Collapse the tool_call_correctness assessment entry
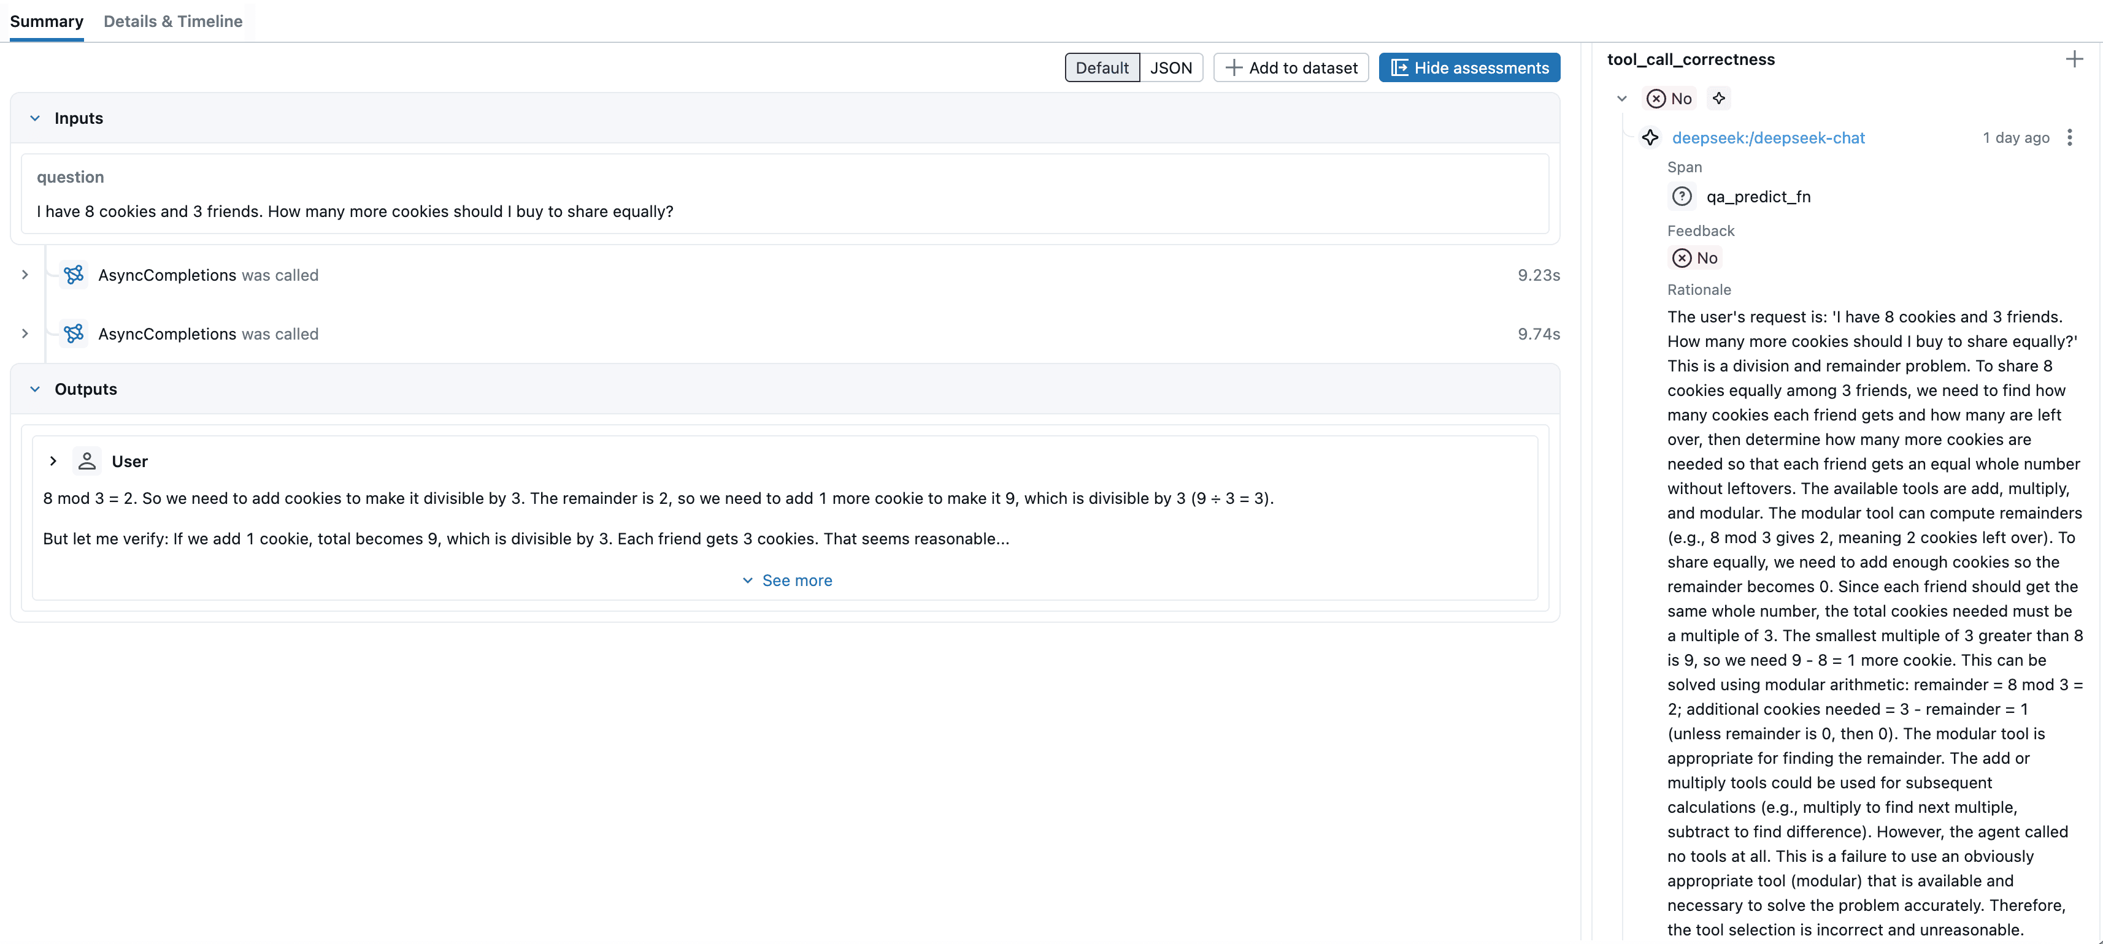 [1621, 98]
